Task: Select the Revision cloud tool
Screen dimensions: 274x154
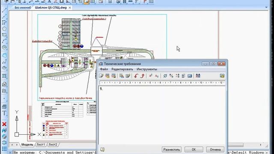Action: pyautogui.click(x=4, y=55)
